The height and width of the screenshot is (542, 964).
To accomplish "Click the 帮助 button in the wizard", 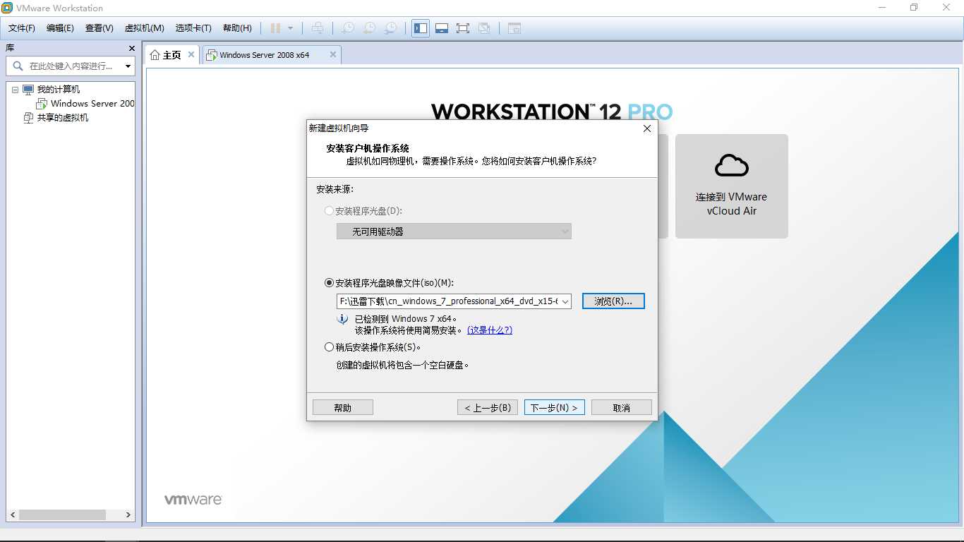I will pos(343,408).
